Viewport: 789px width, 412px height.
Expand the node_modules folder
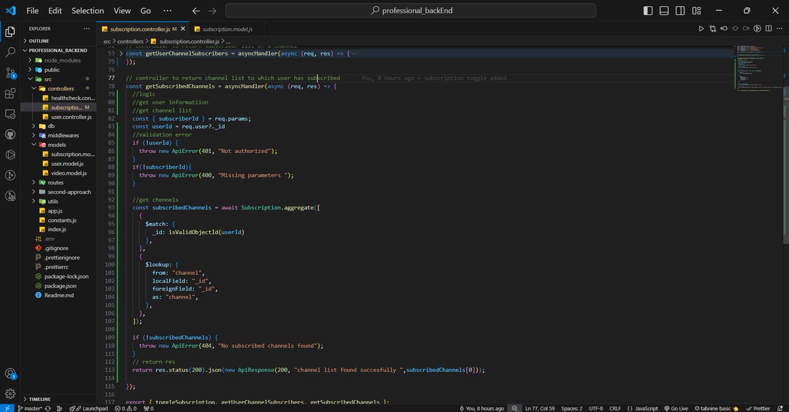[58, 60]
